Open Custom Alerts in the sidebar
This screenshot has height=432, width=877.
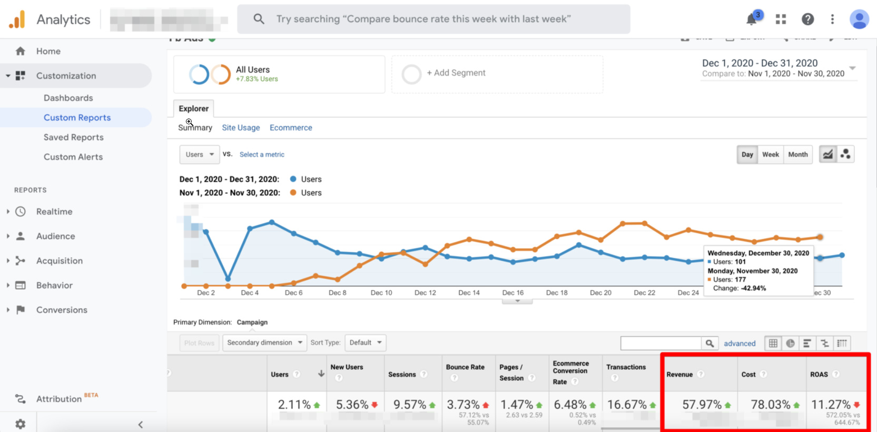[x=73, y=157]
